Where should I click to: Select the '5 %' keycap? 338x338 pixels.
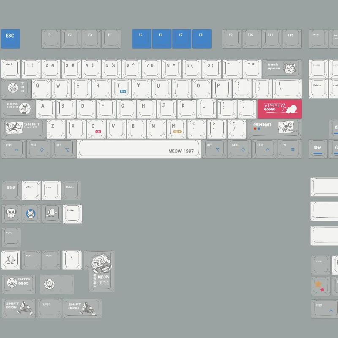pyautogui.click(x=111, y=69)
